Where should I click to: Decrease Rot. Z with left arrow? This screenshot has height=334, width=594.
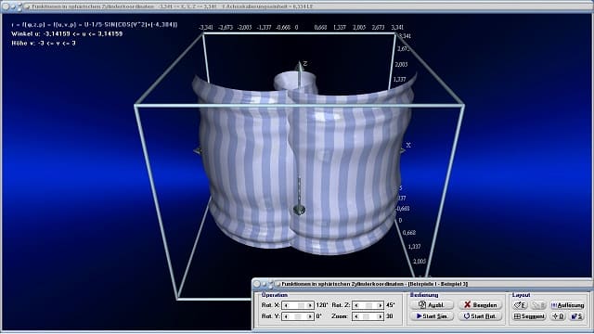point(356,305)
